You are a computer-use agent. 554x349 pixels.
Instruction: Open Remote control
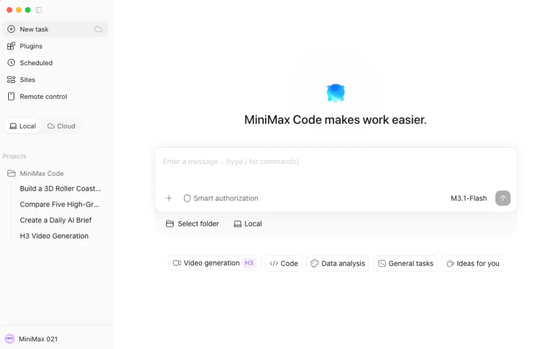click(x=55, y=97)
